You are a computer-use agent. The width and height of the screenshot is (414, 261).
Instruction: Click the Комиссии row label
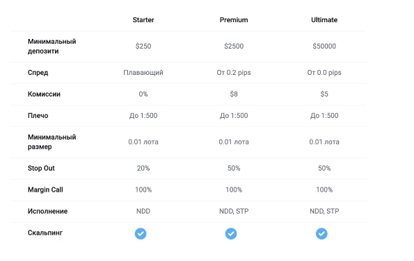point(44,94)
